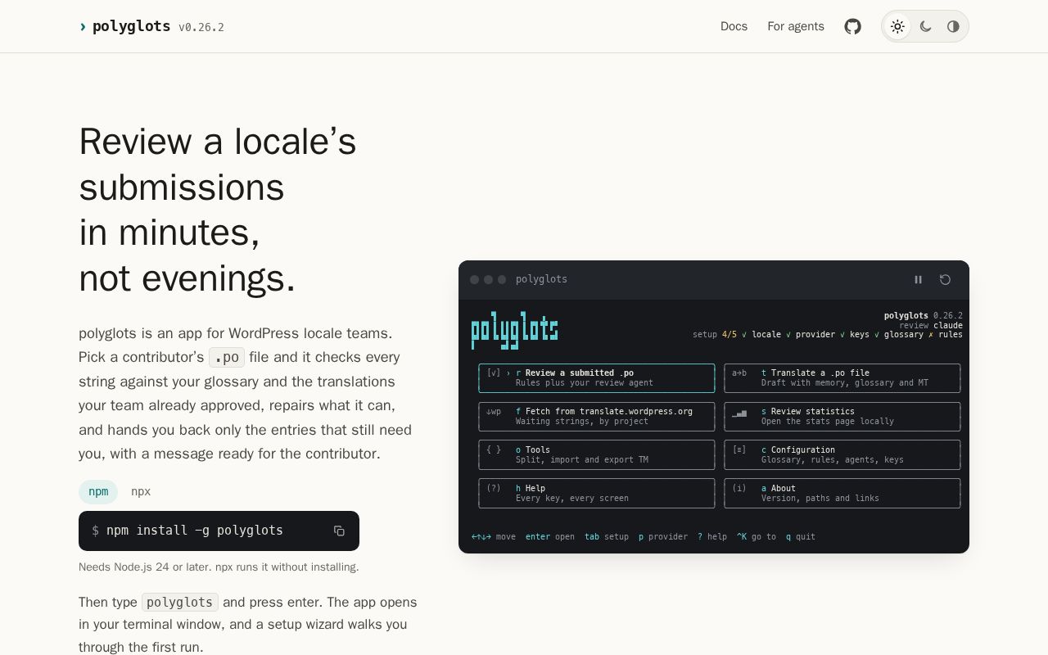Open the GitHub repository icon
This screenshot has height=655, width=1048.
click(852, 26)
